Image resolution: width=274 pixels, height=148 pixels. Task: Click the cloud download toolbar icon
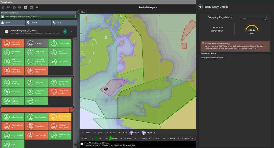(x=8, y=7)
